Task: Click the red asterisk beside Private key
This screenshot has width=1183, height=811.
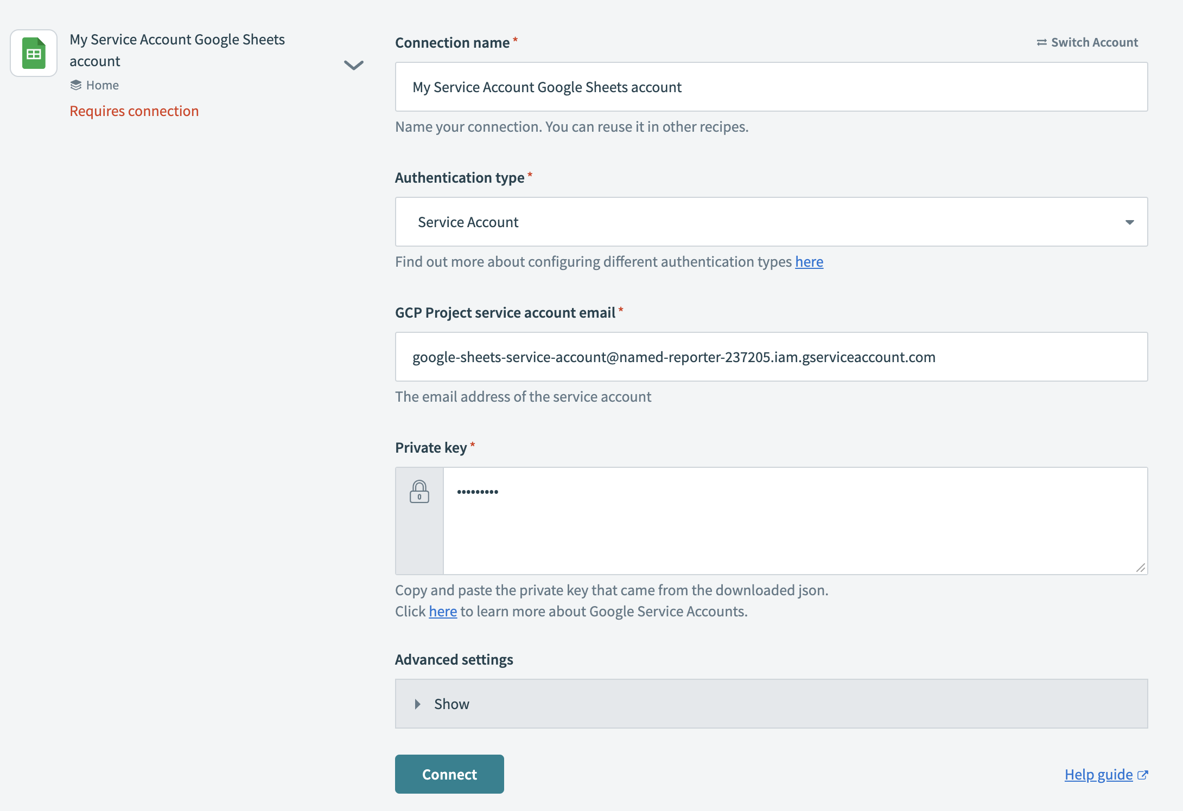Action: [473, 443]
